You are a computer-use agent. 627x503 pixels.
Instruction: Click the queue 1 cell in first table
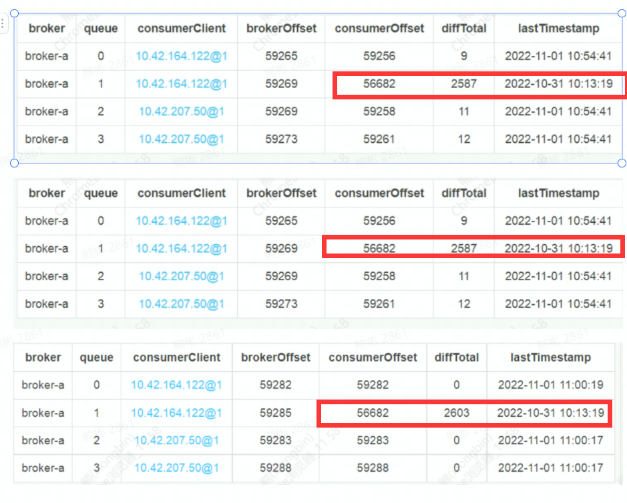101,84
